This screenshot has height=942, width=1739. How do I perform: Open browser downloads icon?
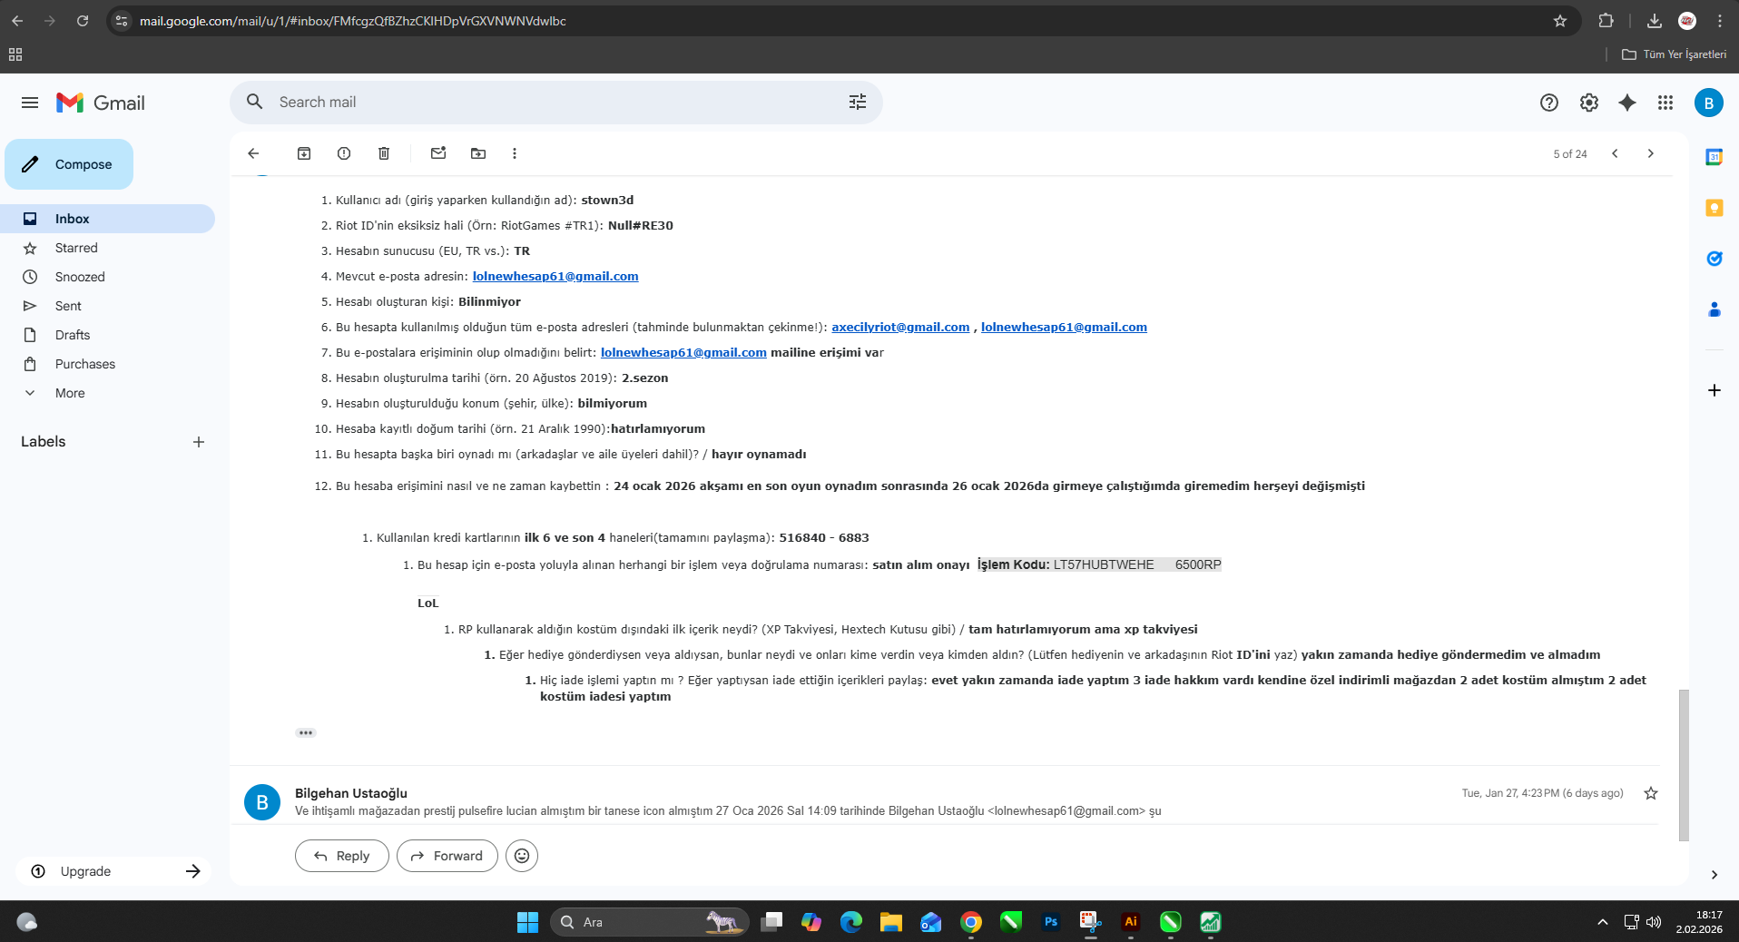[x=1655, y=21]
